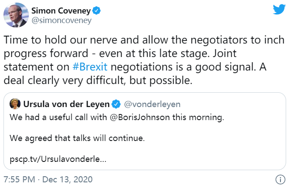Open the Simon Coveney display name
The width and height of the screenshot is (287, 188).
pyautogui.click(x=61, y=10)
